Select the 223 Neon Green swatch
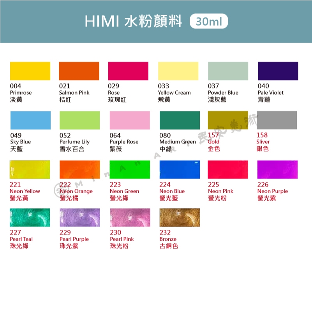The width and height of the screenshot is (312, 312). point(130,169)
